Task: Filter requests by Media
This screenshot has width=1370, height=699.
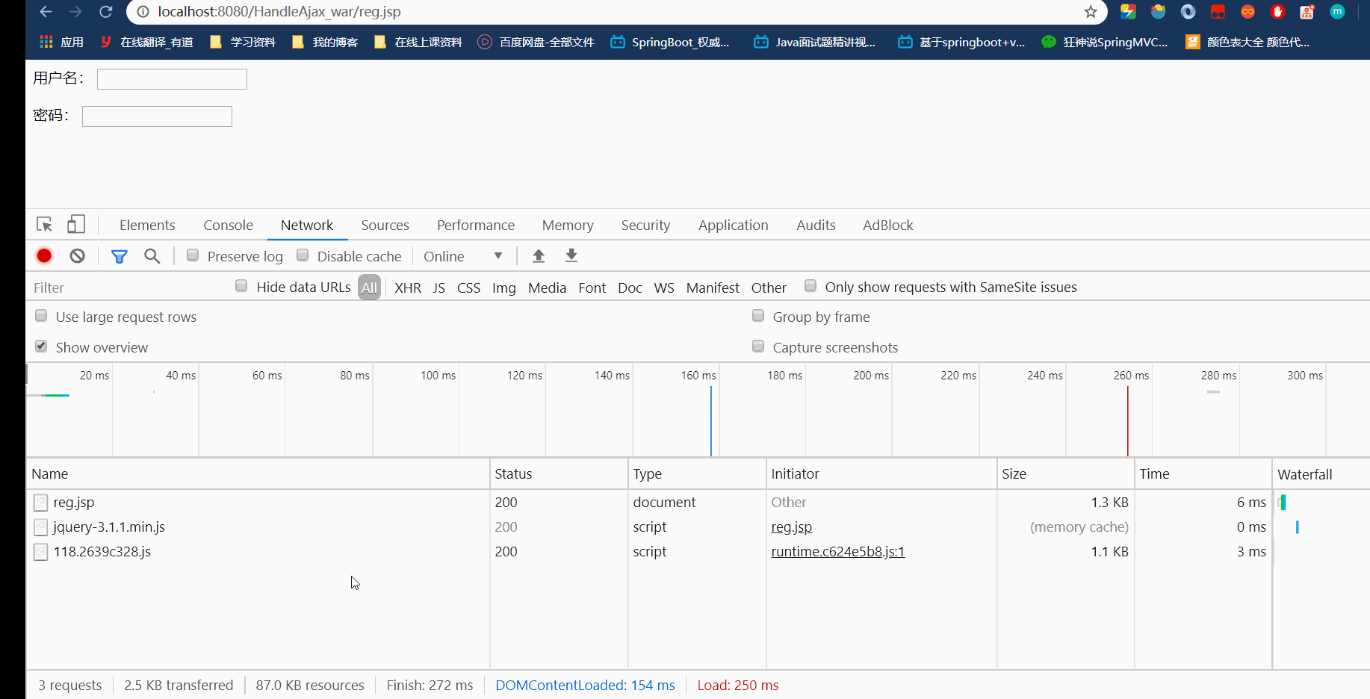Action: coord(547,288)
